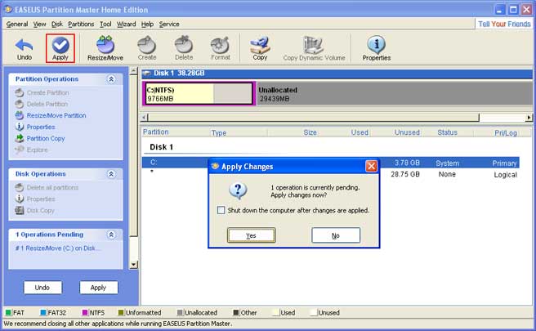Collapse the Disk Operations panel
536x331 pixels.
click(x=111, y=174)
